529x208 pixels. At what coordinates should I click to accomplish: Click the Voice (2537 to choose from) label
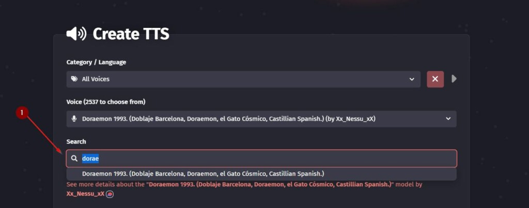coord(105,102)
